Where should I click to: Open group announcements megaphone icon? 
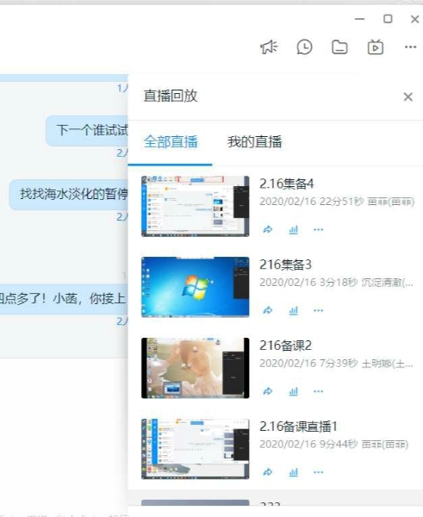(x=269, y=47)
